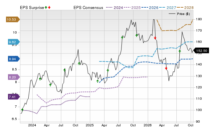Viewport: 213px width, 127px height.
Task: Click the EPS Consensus legend label
Action: click(x=88, y=8)
